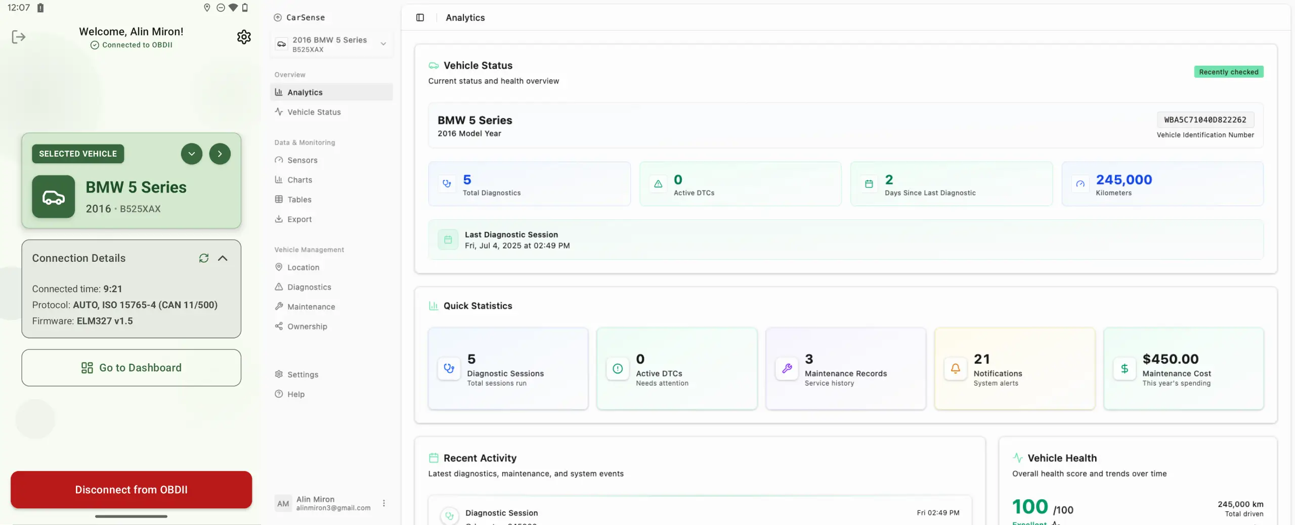This screenshot has height=525, width=1295.
Task: Toggle the sidebar panel icon next to Analytics
Action: [420, 18]
